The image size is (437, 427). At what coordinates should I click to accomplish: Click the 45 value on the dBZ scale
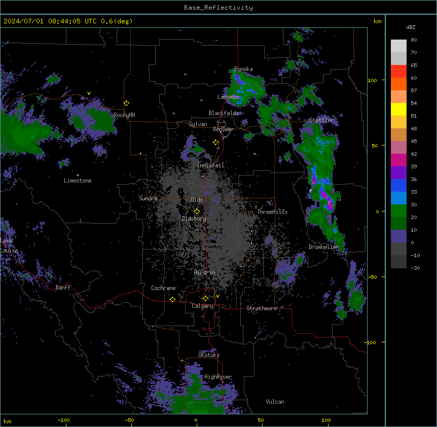(414, 141)
